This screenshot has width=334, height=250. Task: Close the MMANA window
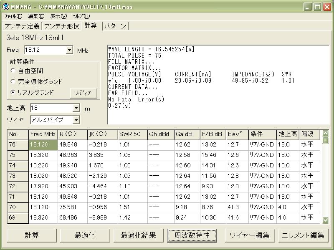pyautogui.click(x=327, y=7)
